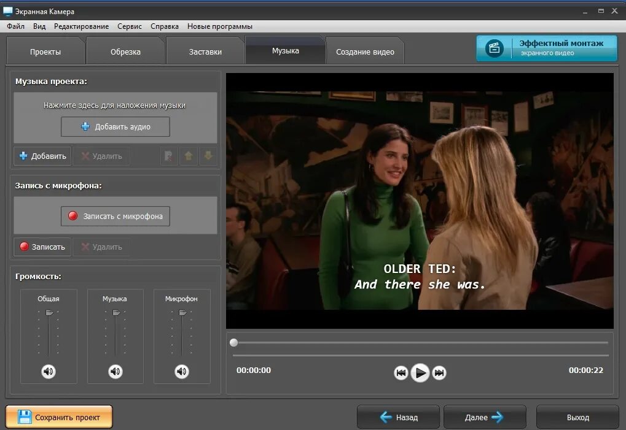Click the 00:00:00 current time label
Screen dimensions: 626x430
click(x=254, y=370)
